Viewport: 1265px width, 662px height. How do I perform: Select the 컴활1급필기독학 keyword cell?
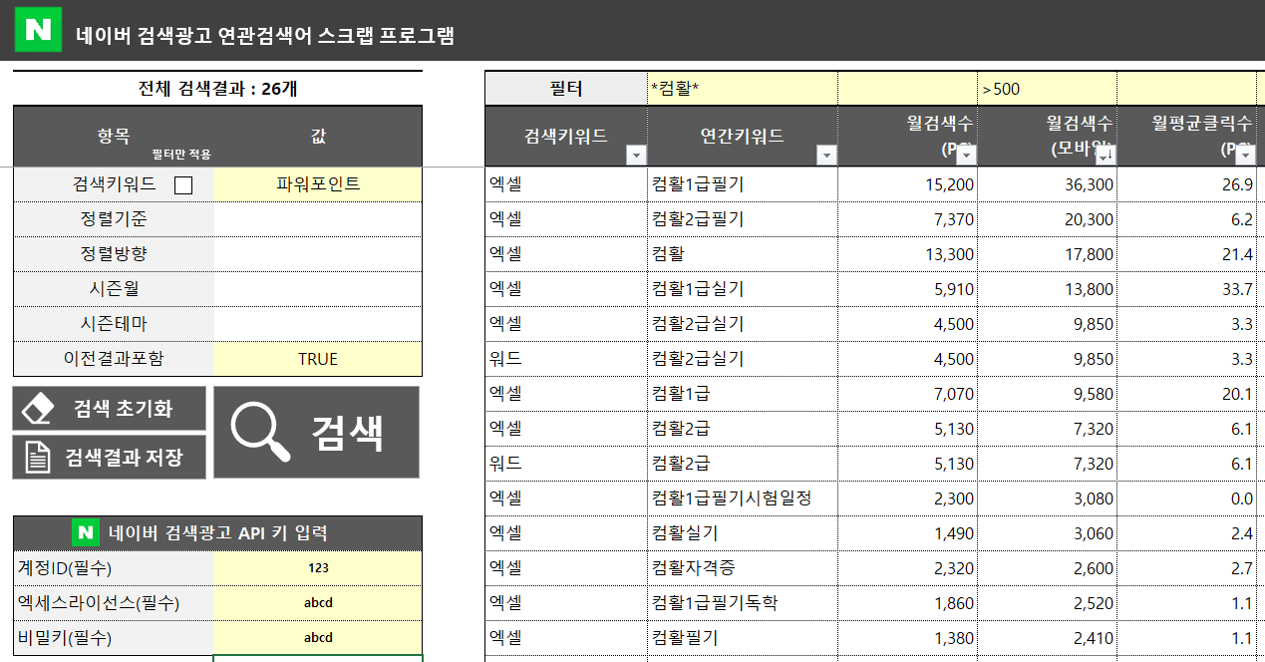point(743,603)
